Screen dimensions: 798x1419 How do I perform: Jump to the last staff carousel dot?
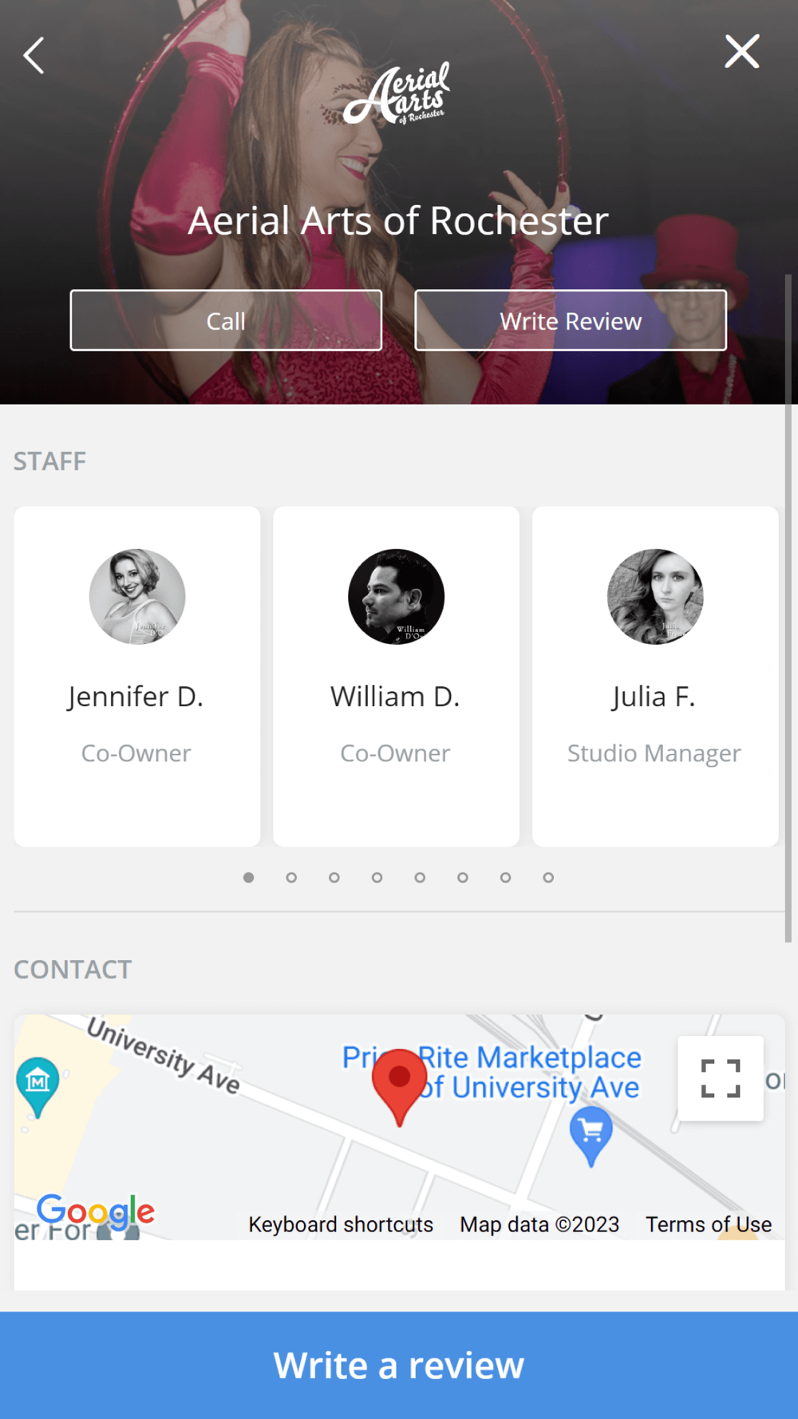548,877
